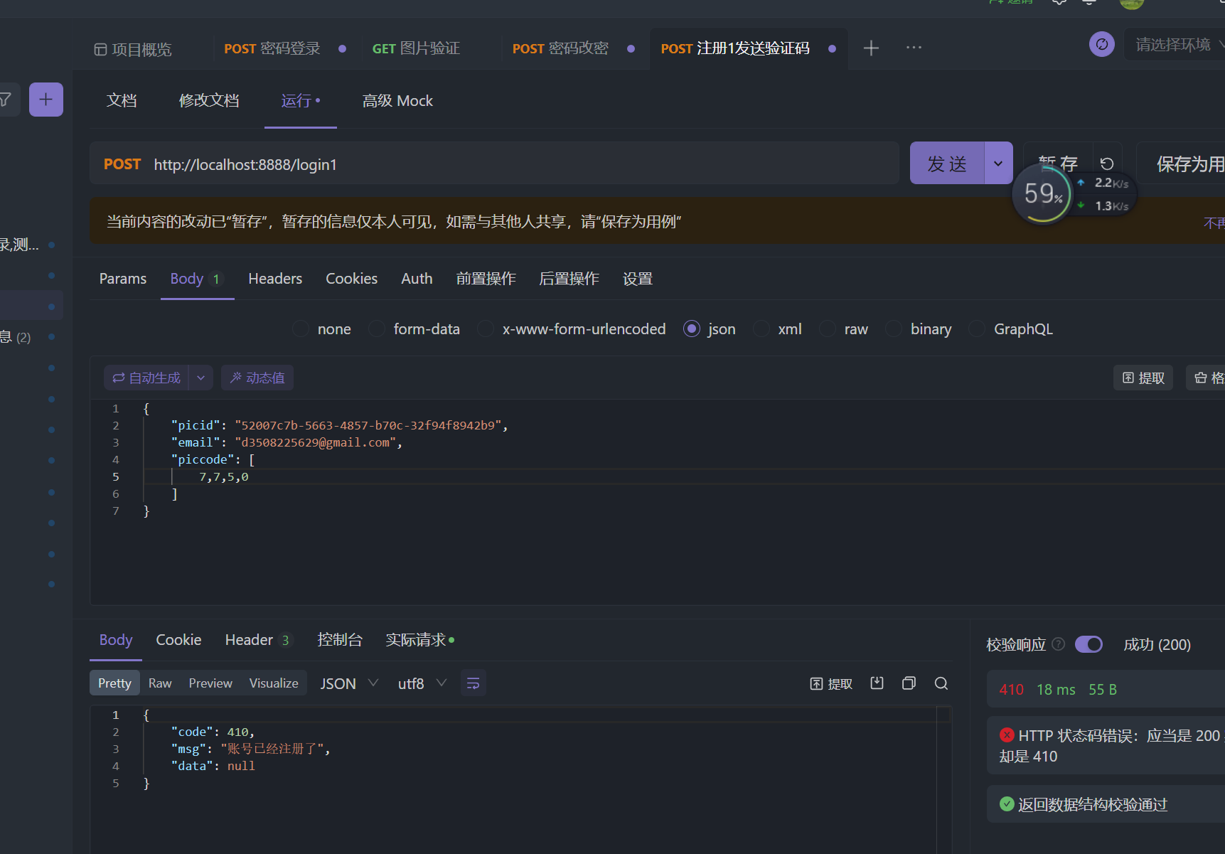This screenshot has width=1225, height=854.
Task: Open the response Header tab
Action: [257, 640]
